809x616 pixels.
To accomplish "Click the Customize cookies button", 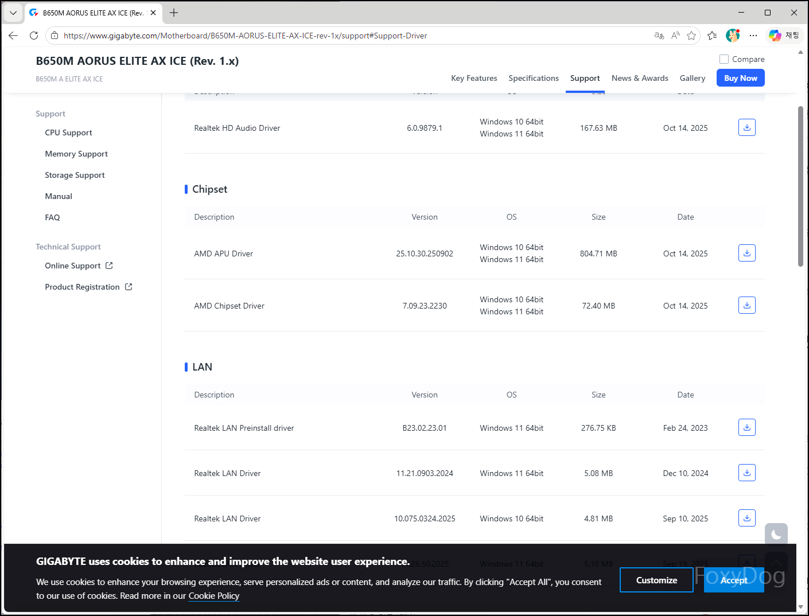I will point(656,580).
